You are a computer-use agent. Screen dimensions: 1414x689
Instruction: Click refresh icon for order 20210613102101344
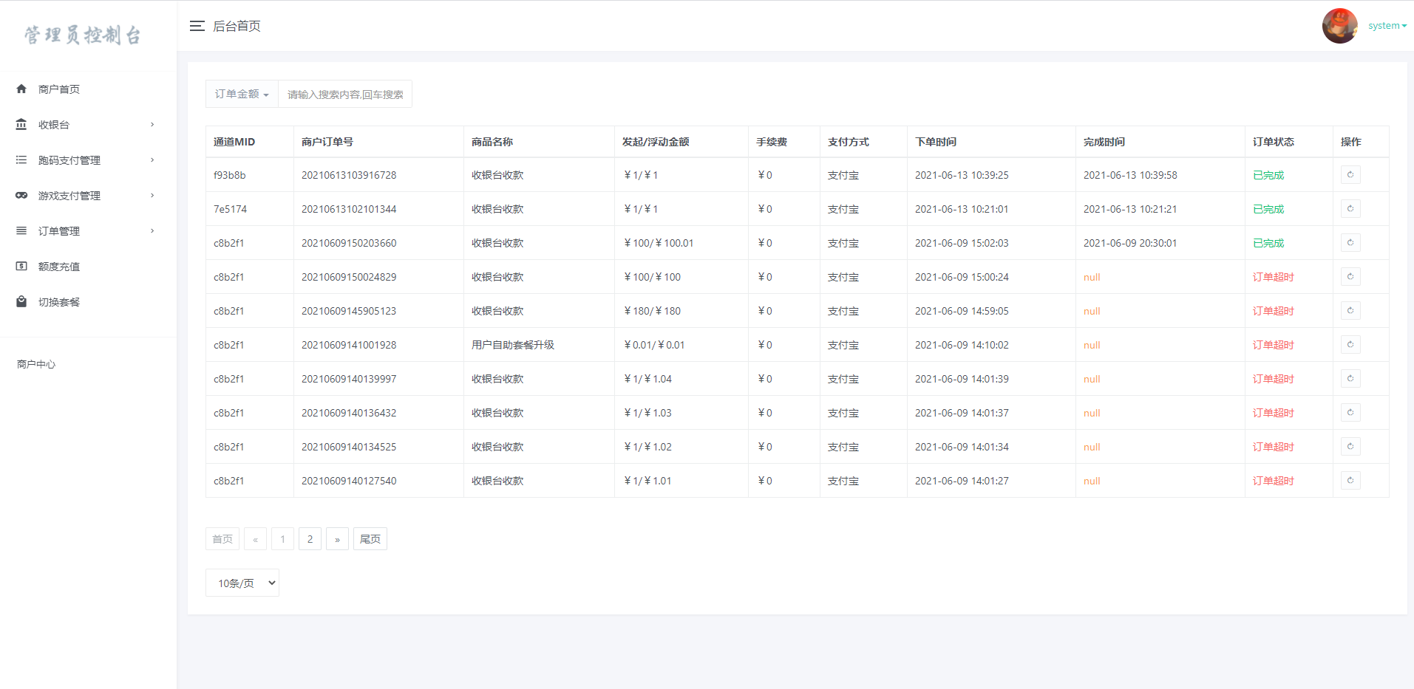1350,209
